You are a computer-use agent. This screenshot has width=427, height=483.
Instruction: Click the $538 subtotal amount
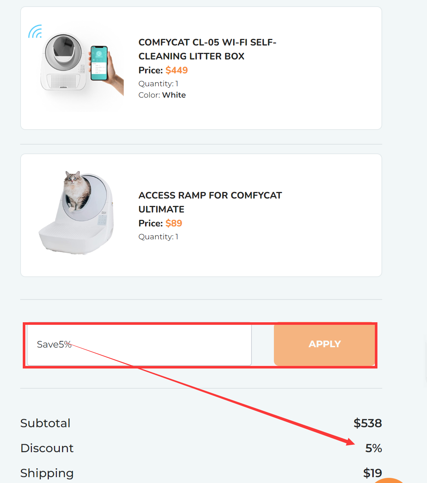tap(368, 423)
